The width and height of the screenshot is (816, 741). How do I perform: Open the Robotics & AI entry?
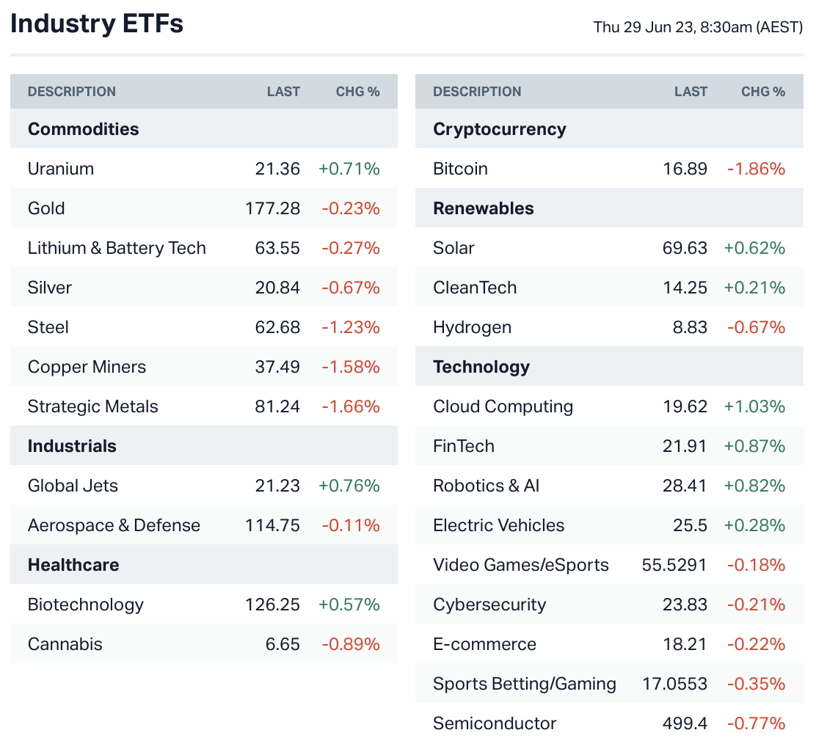[486, 486]
